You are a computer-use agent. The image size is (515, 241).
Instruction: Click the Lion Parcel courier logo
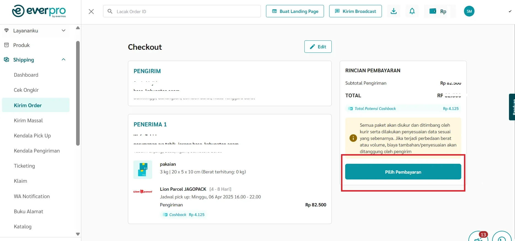(143, 192)
